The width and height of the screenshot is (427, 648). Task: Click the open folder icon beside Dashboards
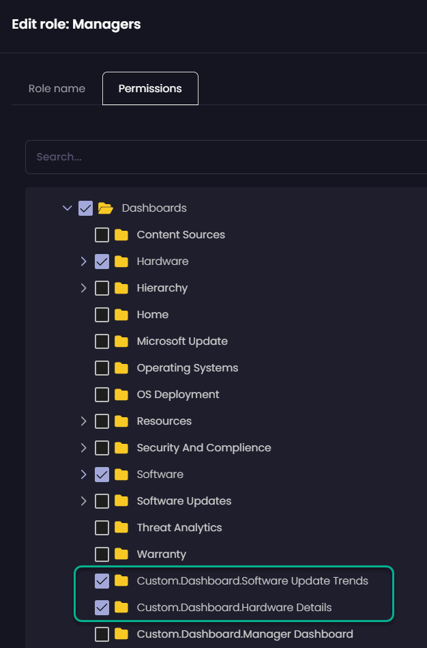(x=105, y=208)
